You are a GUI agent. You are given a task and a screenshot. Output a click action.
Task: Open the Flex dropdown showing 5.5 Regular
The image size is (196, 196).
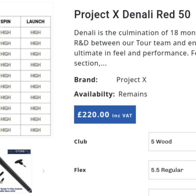pyautogui.click(x=172, y=170)
